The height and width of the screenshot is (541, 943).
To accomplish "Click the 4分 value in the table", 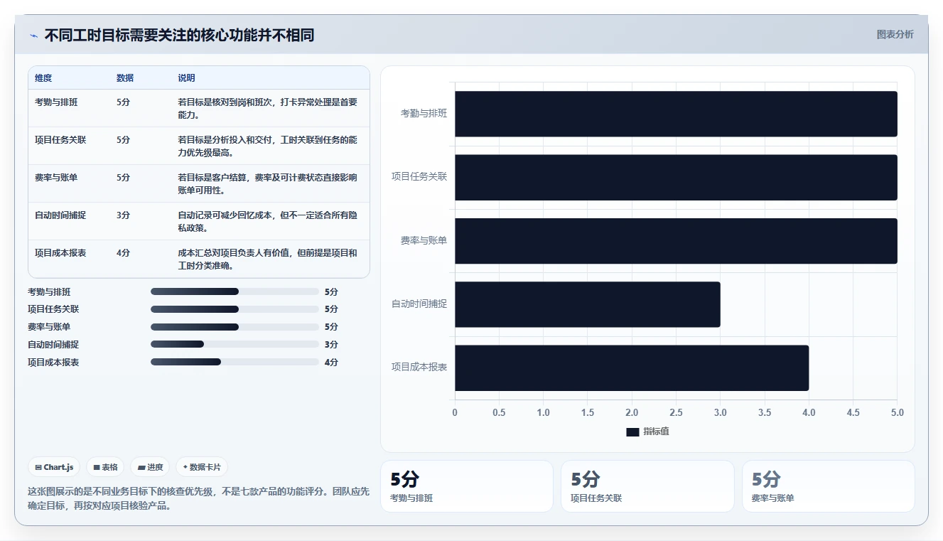I will pos(123,252).
